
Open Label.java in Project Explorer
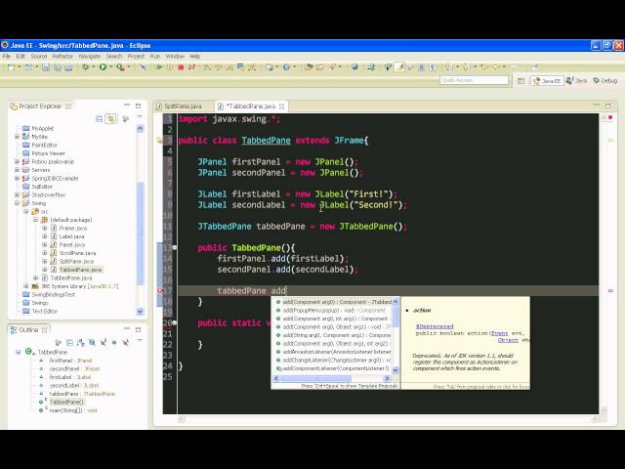[71, 236]
